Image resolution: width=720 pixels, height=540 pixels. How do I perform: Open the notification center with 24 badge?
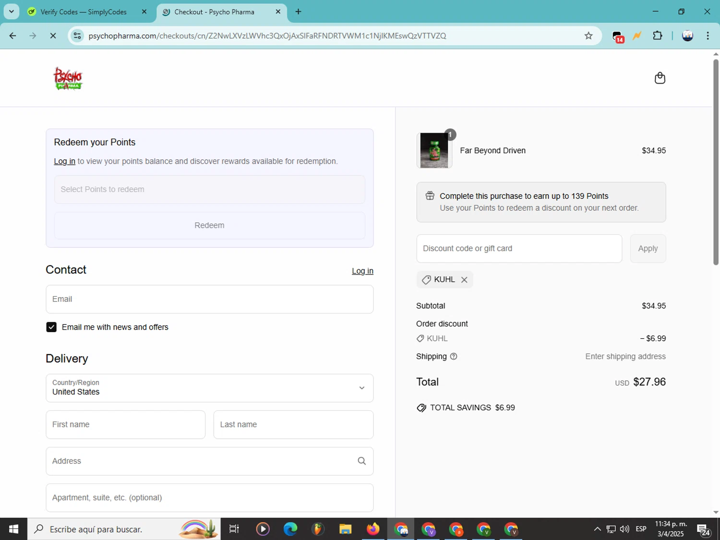(704, 529)
